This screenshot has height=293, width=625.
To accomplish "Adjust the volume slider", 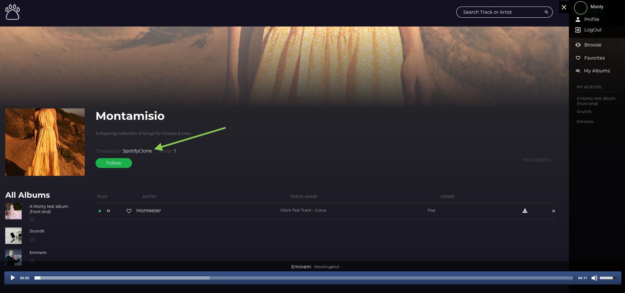I will (x=608, y=278).
